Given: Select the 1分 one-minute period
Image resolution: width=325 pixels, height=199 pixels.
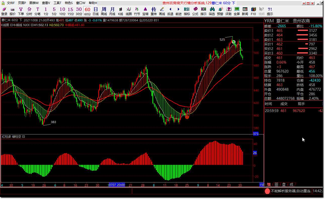Looking at the screenshot, I should (46, 11).
